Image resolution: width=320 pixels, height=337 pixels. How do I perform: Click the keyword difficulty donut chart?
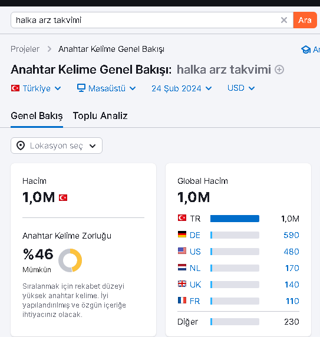[70, 260]
